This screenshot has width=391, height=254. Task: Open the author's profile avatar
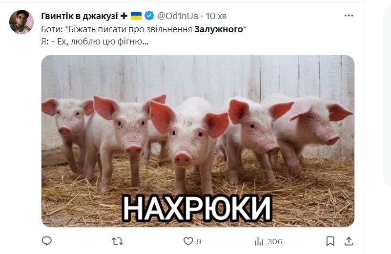[21, 22]
